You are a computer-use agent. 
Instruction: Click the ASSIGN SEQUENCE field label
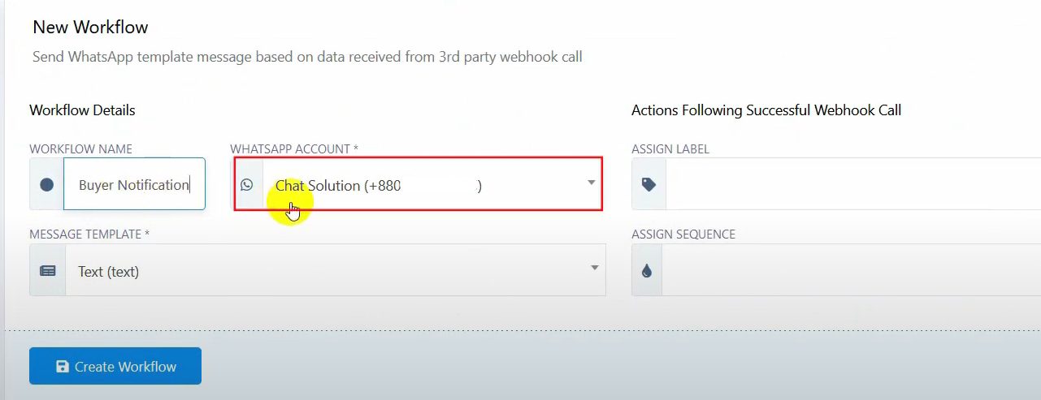click(683, 234)
